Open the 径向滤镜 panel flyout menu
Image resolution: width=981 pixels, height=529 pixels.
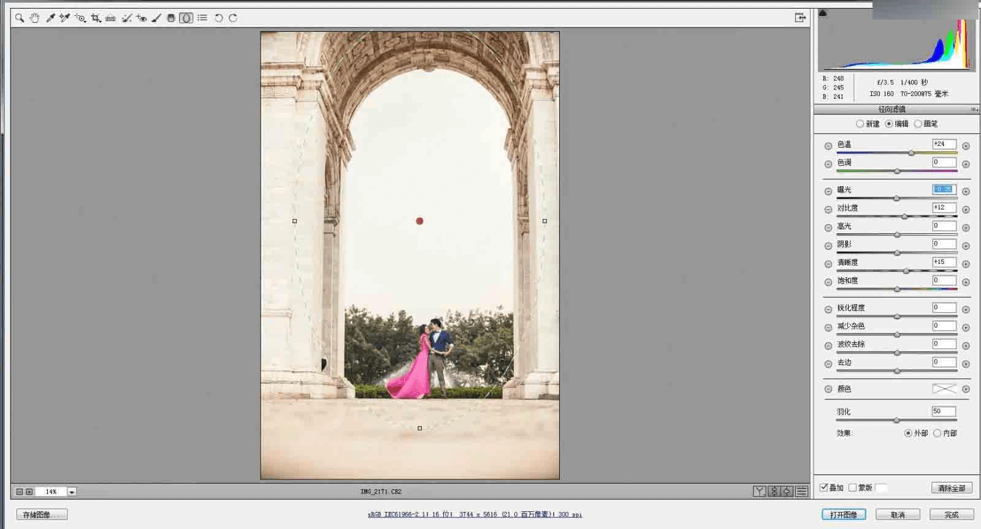(974, 110)
